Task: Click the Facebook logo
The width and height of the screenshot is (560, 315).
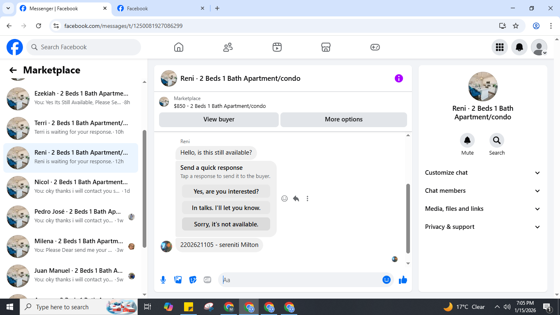Action: pos(15,47)
